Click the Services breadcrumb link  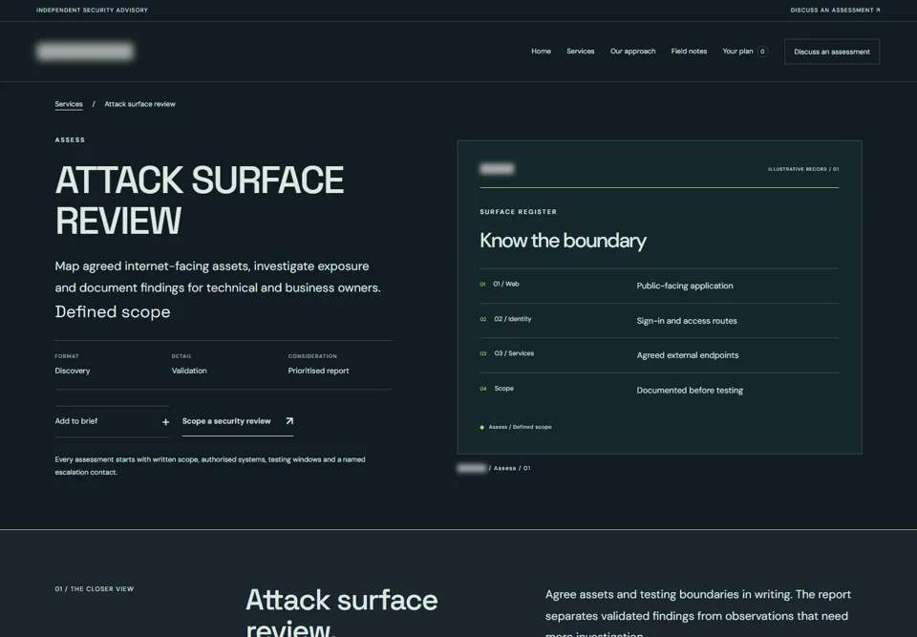pos(69,104)
